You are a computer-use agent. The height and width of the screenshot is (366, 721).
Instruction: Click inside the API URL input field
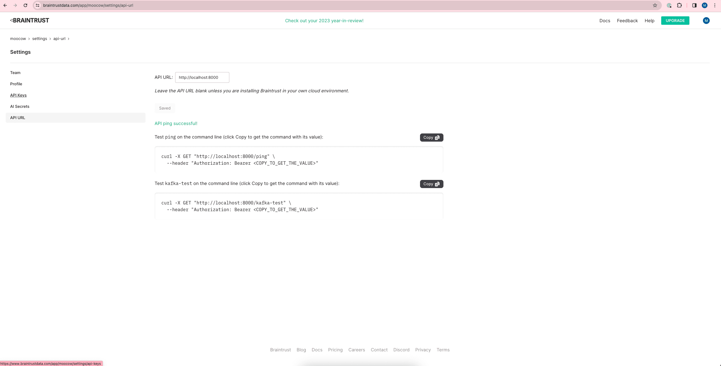click(x=202, y=77)
